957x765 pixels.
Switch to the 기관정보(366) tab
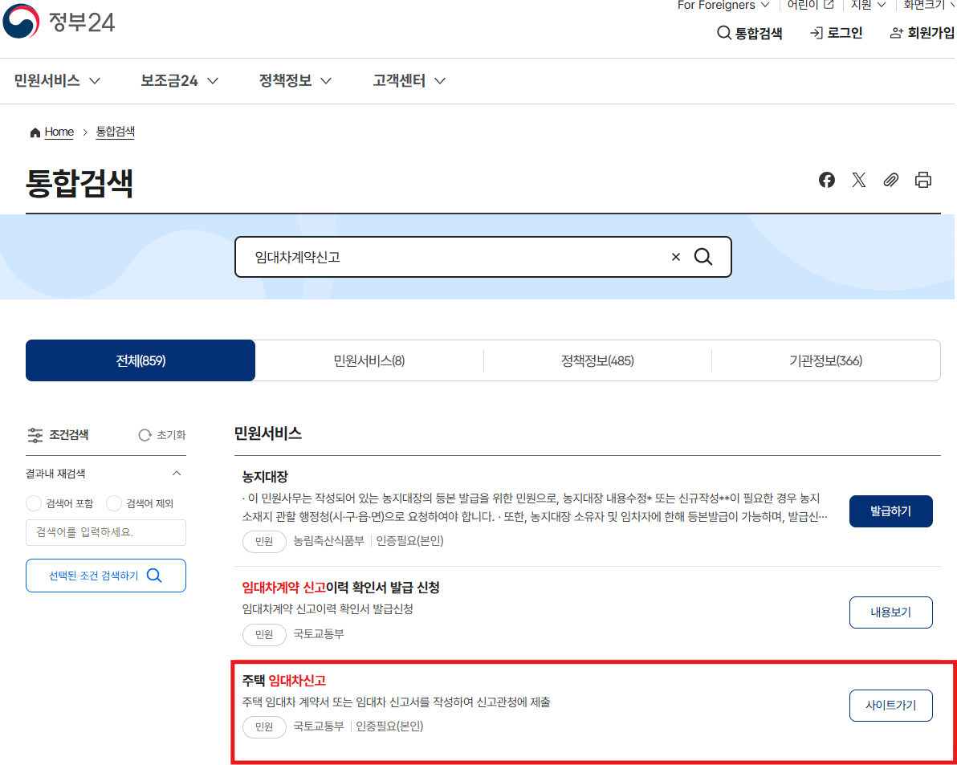pyautogui.click(x=825, y=360)
